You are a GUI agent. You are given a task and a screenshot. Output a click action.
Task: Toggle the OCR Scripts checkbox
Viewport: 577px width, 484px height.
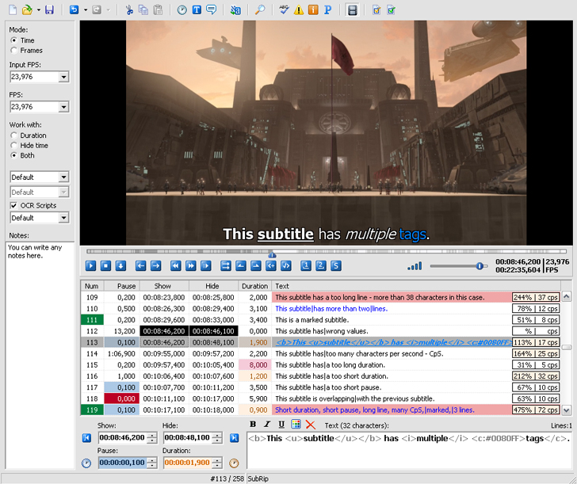(x=14, y=205)
